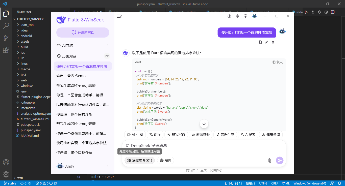Click the 翻译 translate shortcut button

(155, 135)
